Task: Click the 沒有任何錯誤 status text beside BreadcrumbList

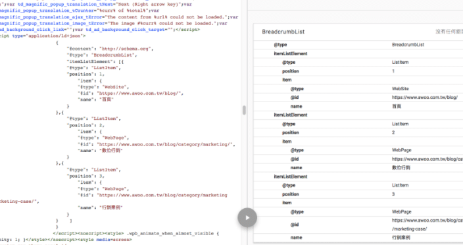Action: pyautogui.click(x=449, y=32)
